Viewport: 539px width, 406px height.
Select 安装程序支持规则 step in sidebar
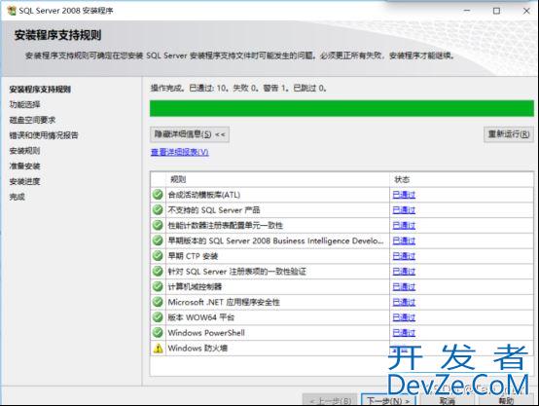point(40,90)
